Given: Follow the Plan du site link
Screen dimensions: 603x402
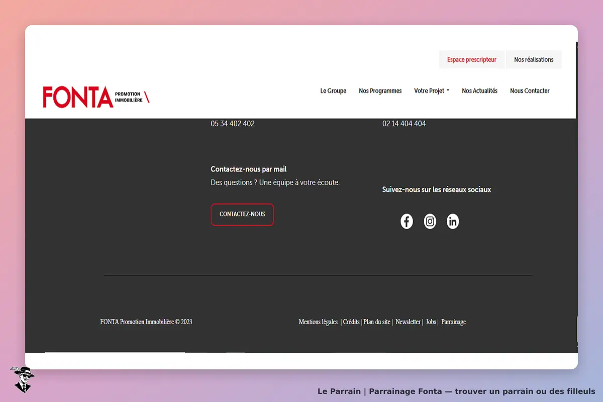Looking at the screenshot, I should (377, 322).
